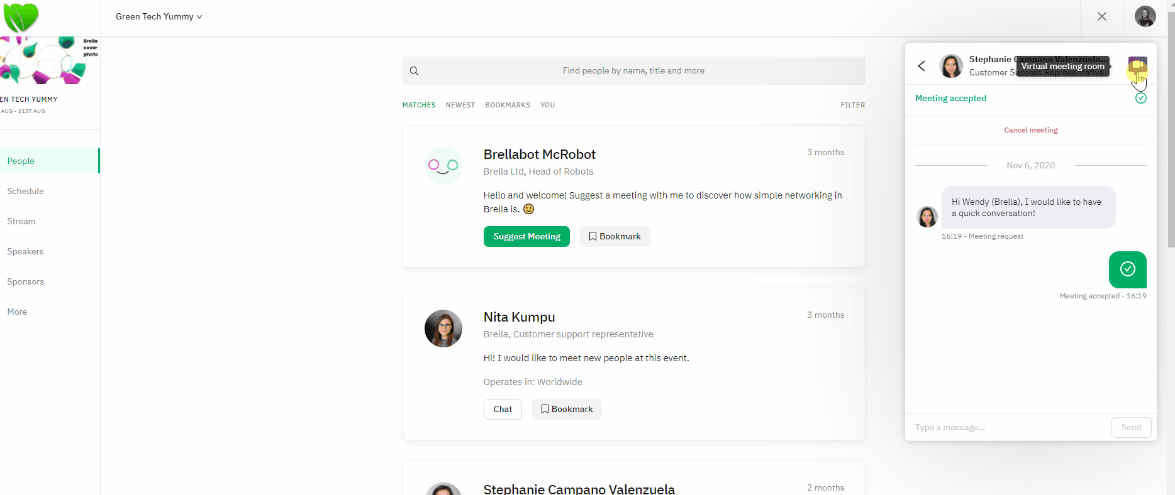Viewport: 1175px width, 495px height.
Task: Open the virtual meeting room video icon
Action: (1137, 66)
